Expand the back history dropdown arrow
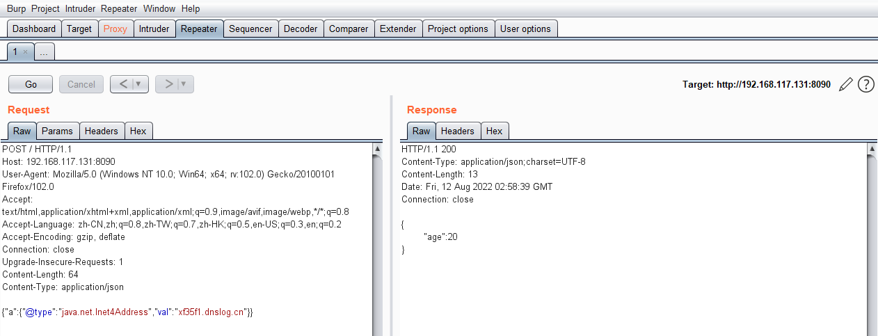This screenshot has width=878, height=336. tap(138, 84)
